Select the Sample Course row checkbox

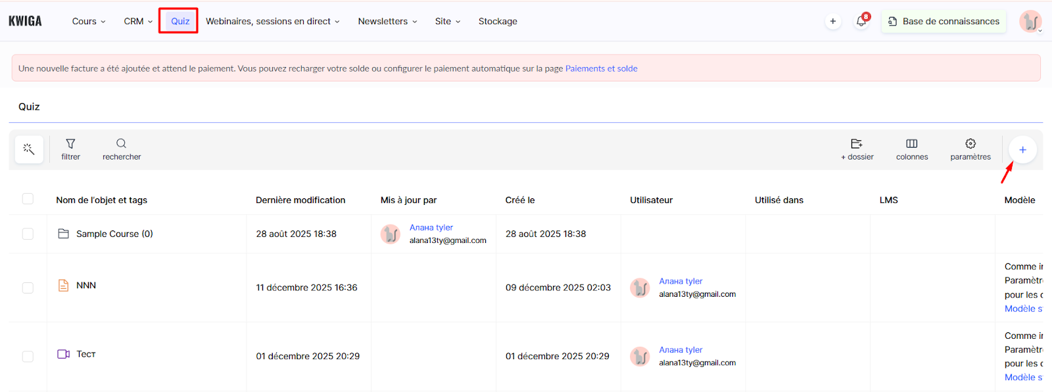(28, 234)
